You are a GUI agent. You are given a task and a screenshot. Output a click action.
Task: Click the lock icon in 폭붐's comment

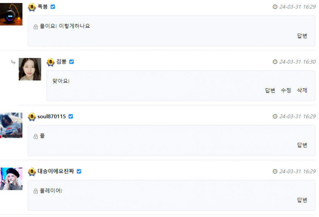(x=36, y=27)
